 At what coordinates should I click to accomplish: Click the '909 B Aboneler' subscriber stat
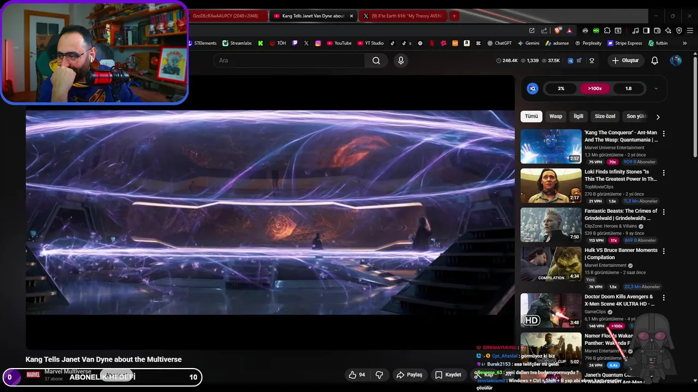639,162
